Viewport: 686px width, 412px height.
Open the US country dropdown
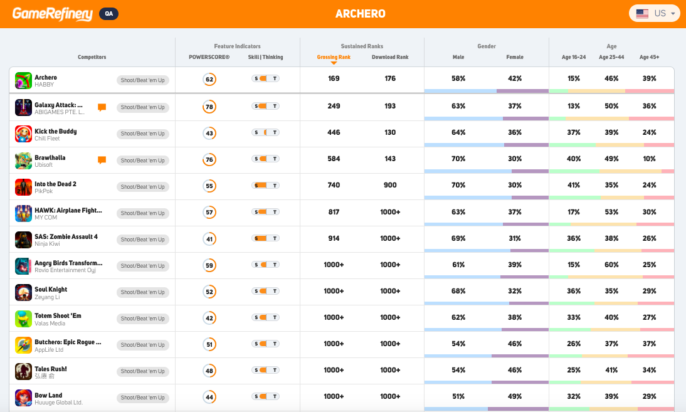click(x=655, y=14)
